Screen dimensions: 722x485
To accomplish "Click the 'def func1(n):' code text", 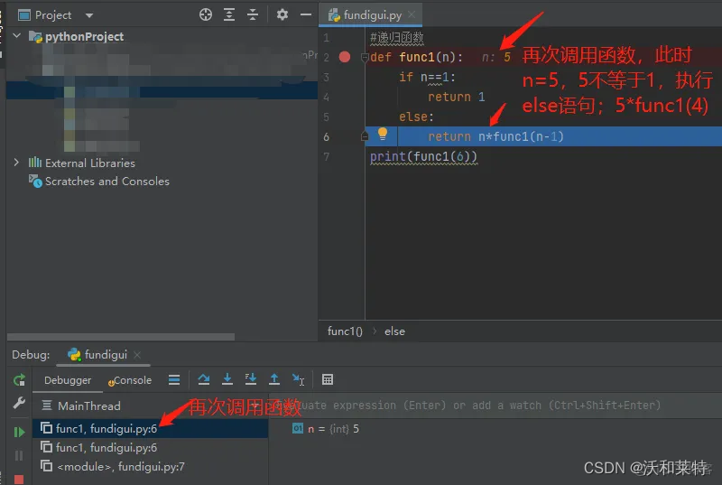I will coord(416,57).
